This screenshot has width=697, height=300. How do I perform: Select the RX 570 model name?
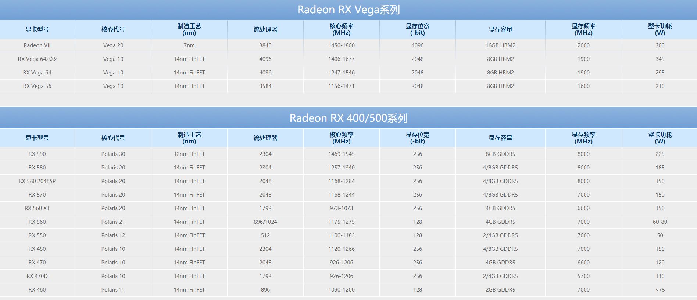(37, 195)
